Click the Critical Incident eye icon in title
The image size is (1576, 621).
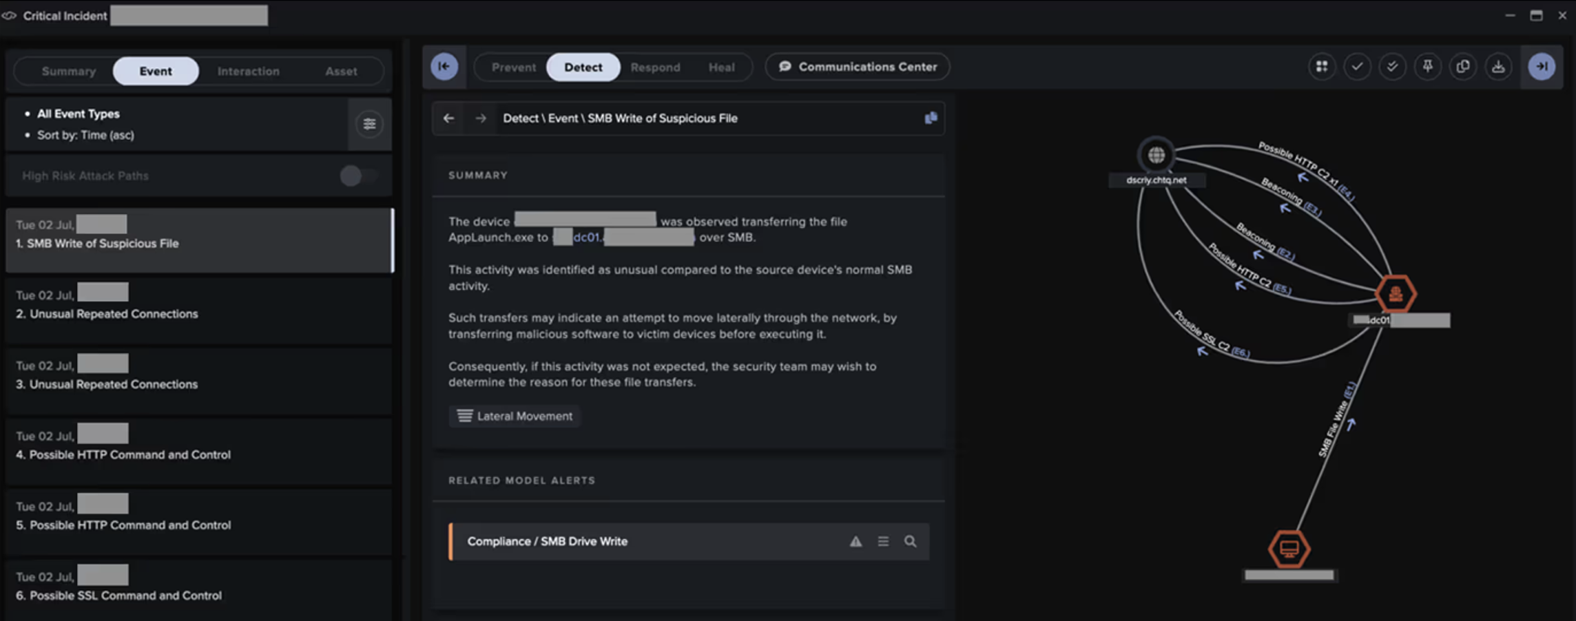pyautogui.click(x=9, y=15)
